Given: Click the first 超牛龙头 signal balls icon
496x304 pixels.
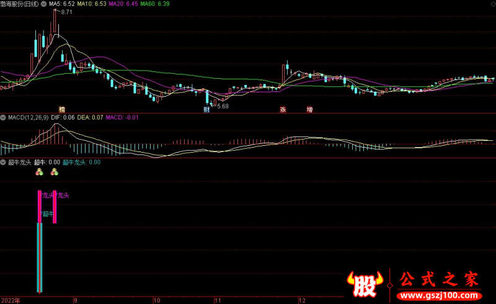Looking at the screenshot, I should 39,172.
